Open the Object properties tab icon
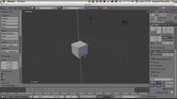The width and height of the screenshot is (177, 99). [166, 25]
